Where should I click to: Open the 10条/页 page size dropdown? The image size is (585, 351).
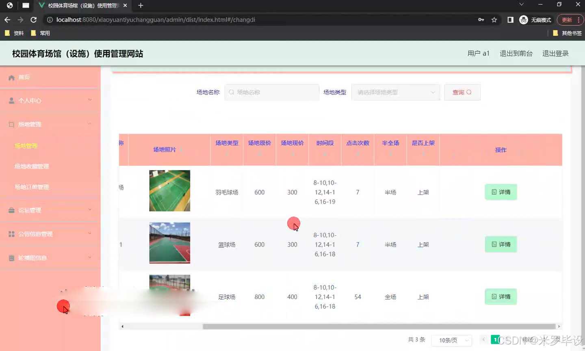451,340
